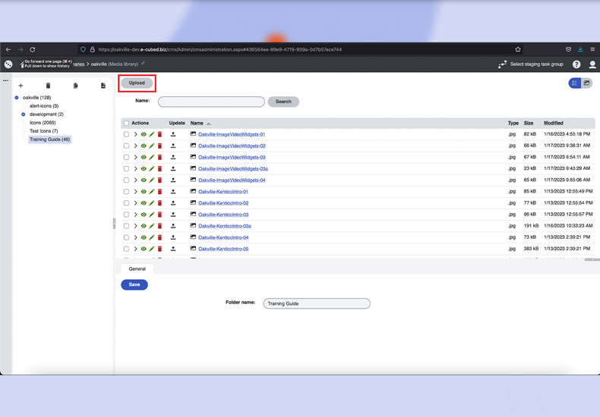
Task: Click the Folder name input field
Action: click(317, 303)
